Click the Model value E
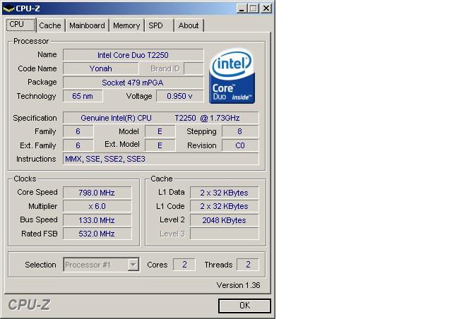This screenshot has height=319, width=452. tap(160, 131)
